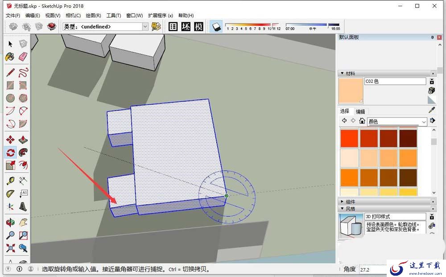The height and width of the screenshot is (277, 446).
Task: Toggle the shadows display button
Action: tap(216, 27)
